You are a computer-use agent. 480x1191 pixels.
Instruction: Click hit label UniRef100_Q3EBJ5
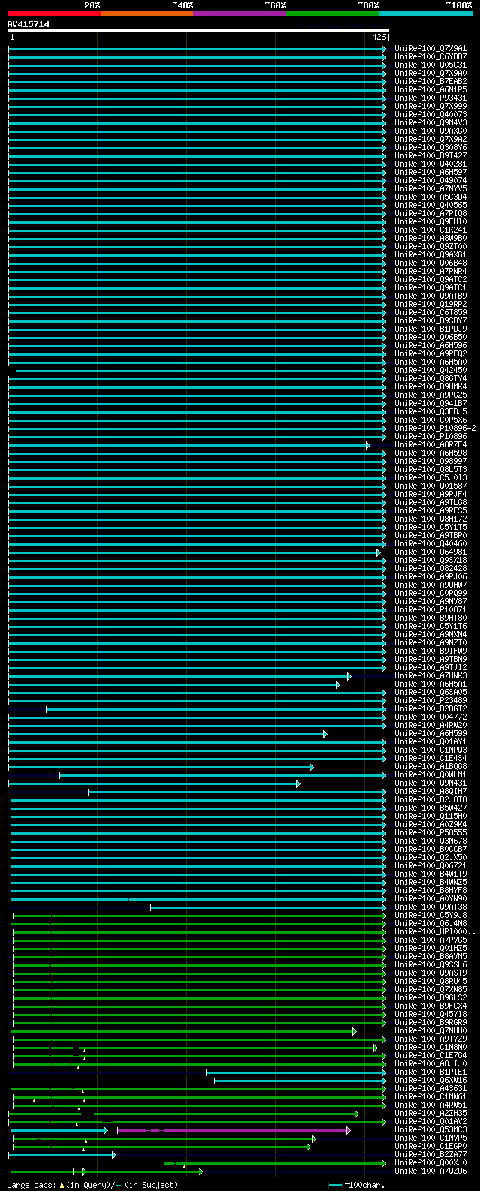pos(430,412)
